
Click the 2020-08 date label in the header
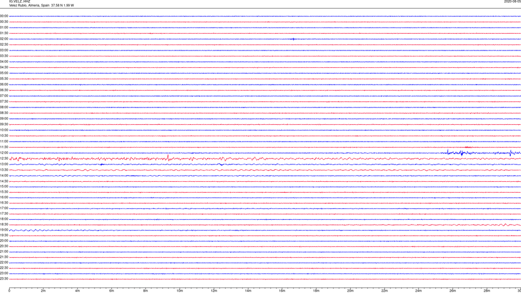click(x=512, y=2)
